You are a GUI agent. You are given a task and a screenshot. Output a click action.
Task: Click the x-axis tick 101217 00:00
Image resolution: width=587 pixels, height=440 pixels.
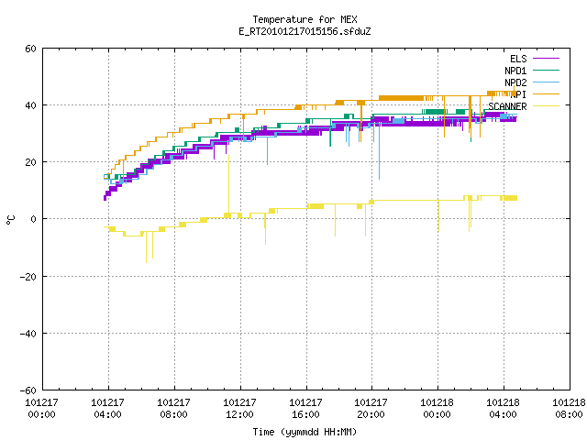pos(41,409)
